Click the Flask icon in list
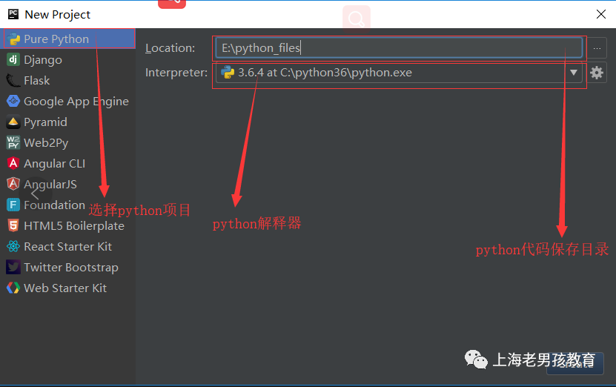616x387 pixels. 13,81
